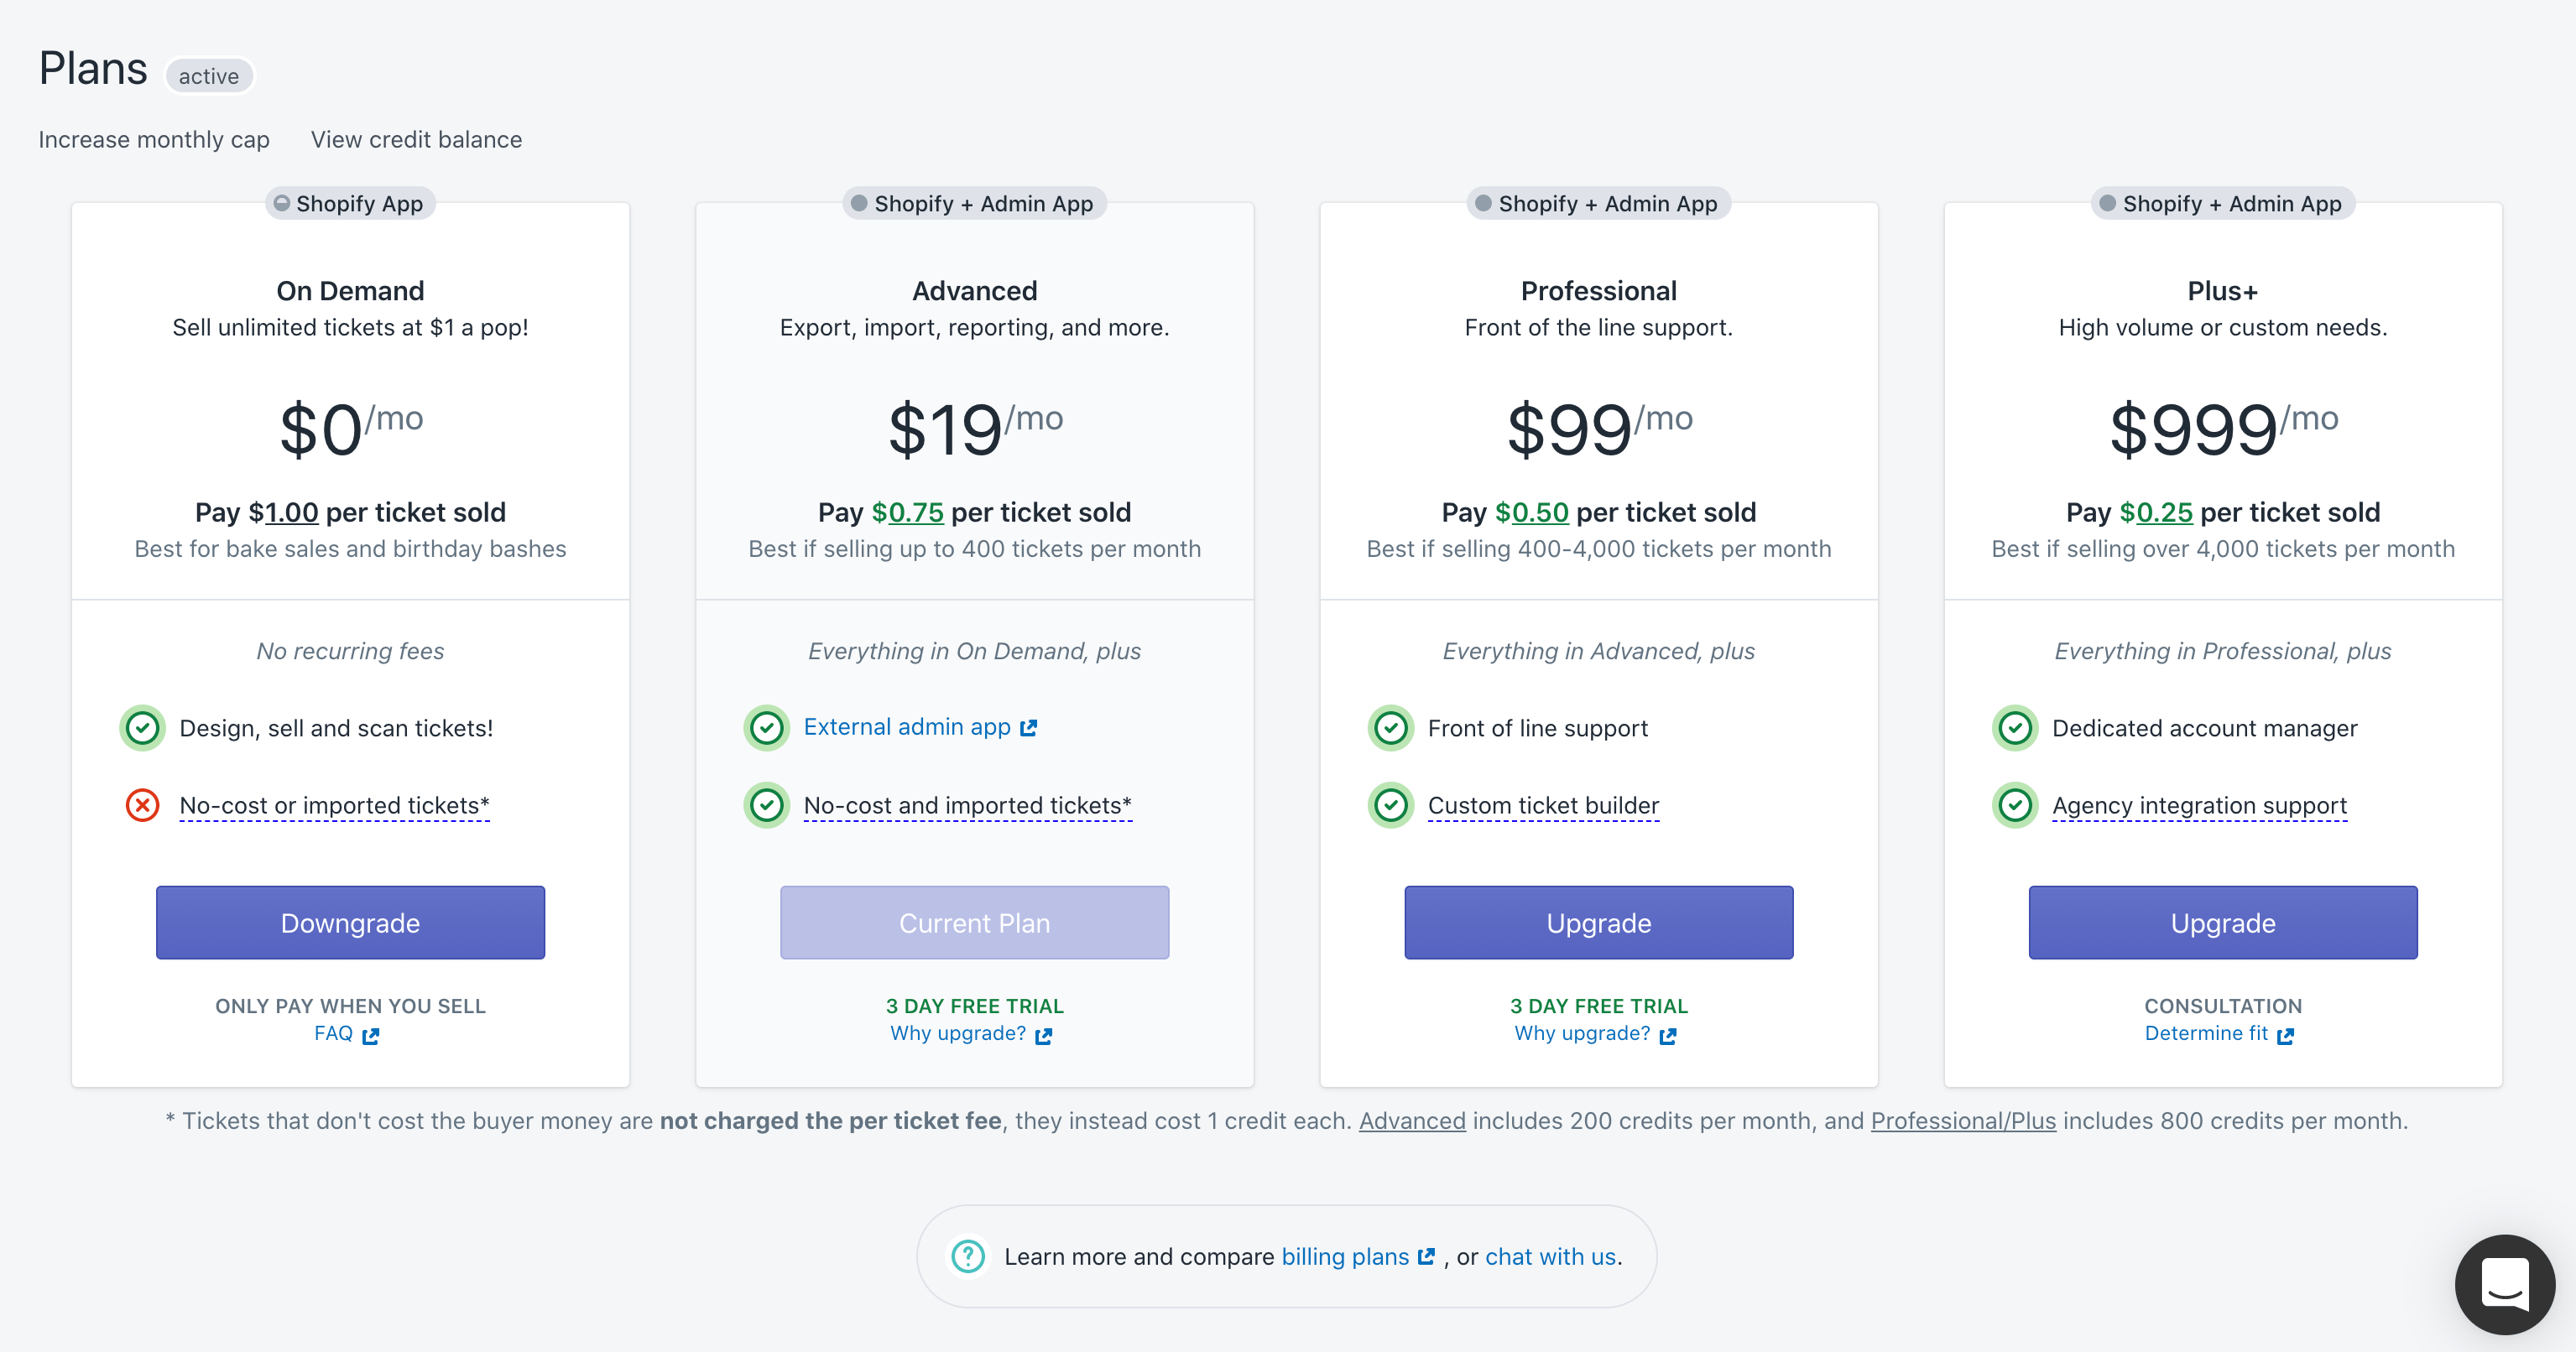Open Increase monthly cap
Screen dimensions: 2576x1352
pos(154,140)
